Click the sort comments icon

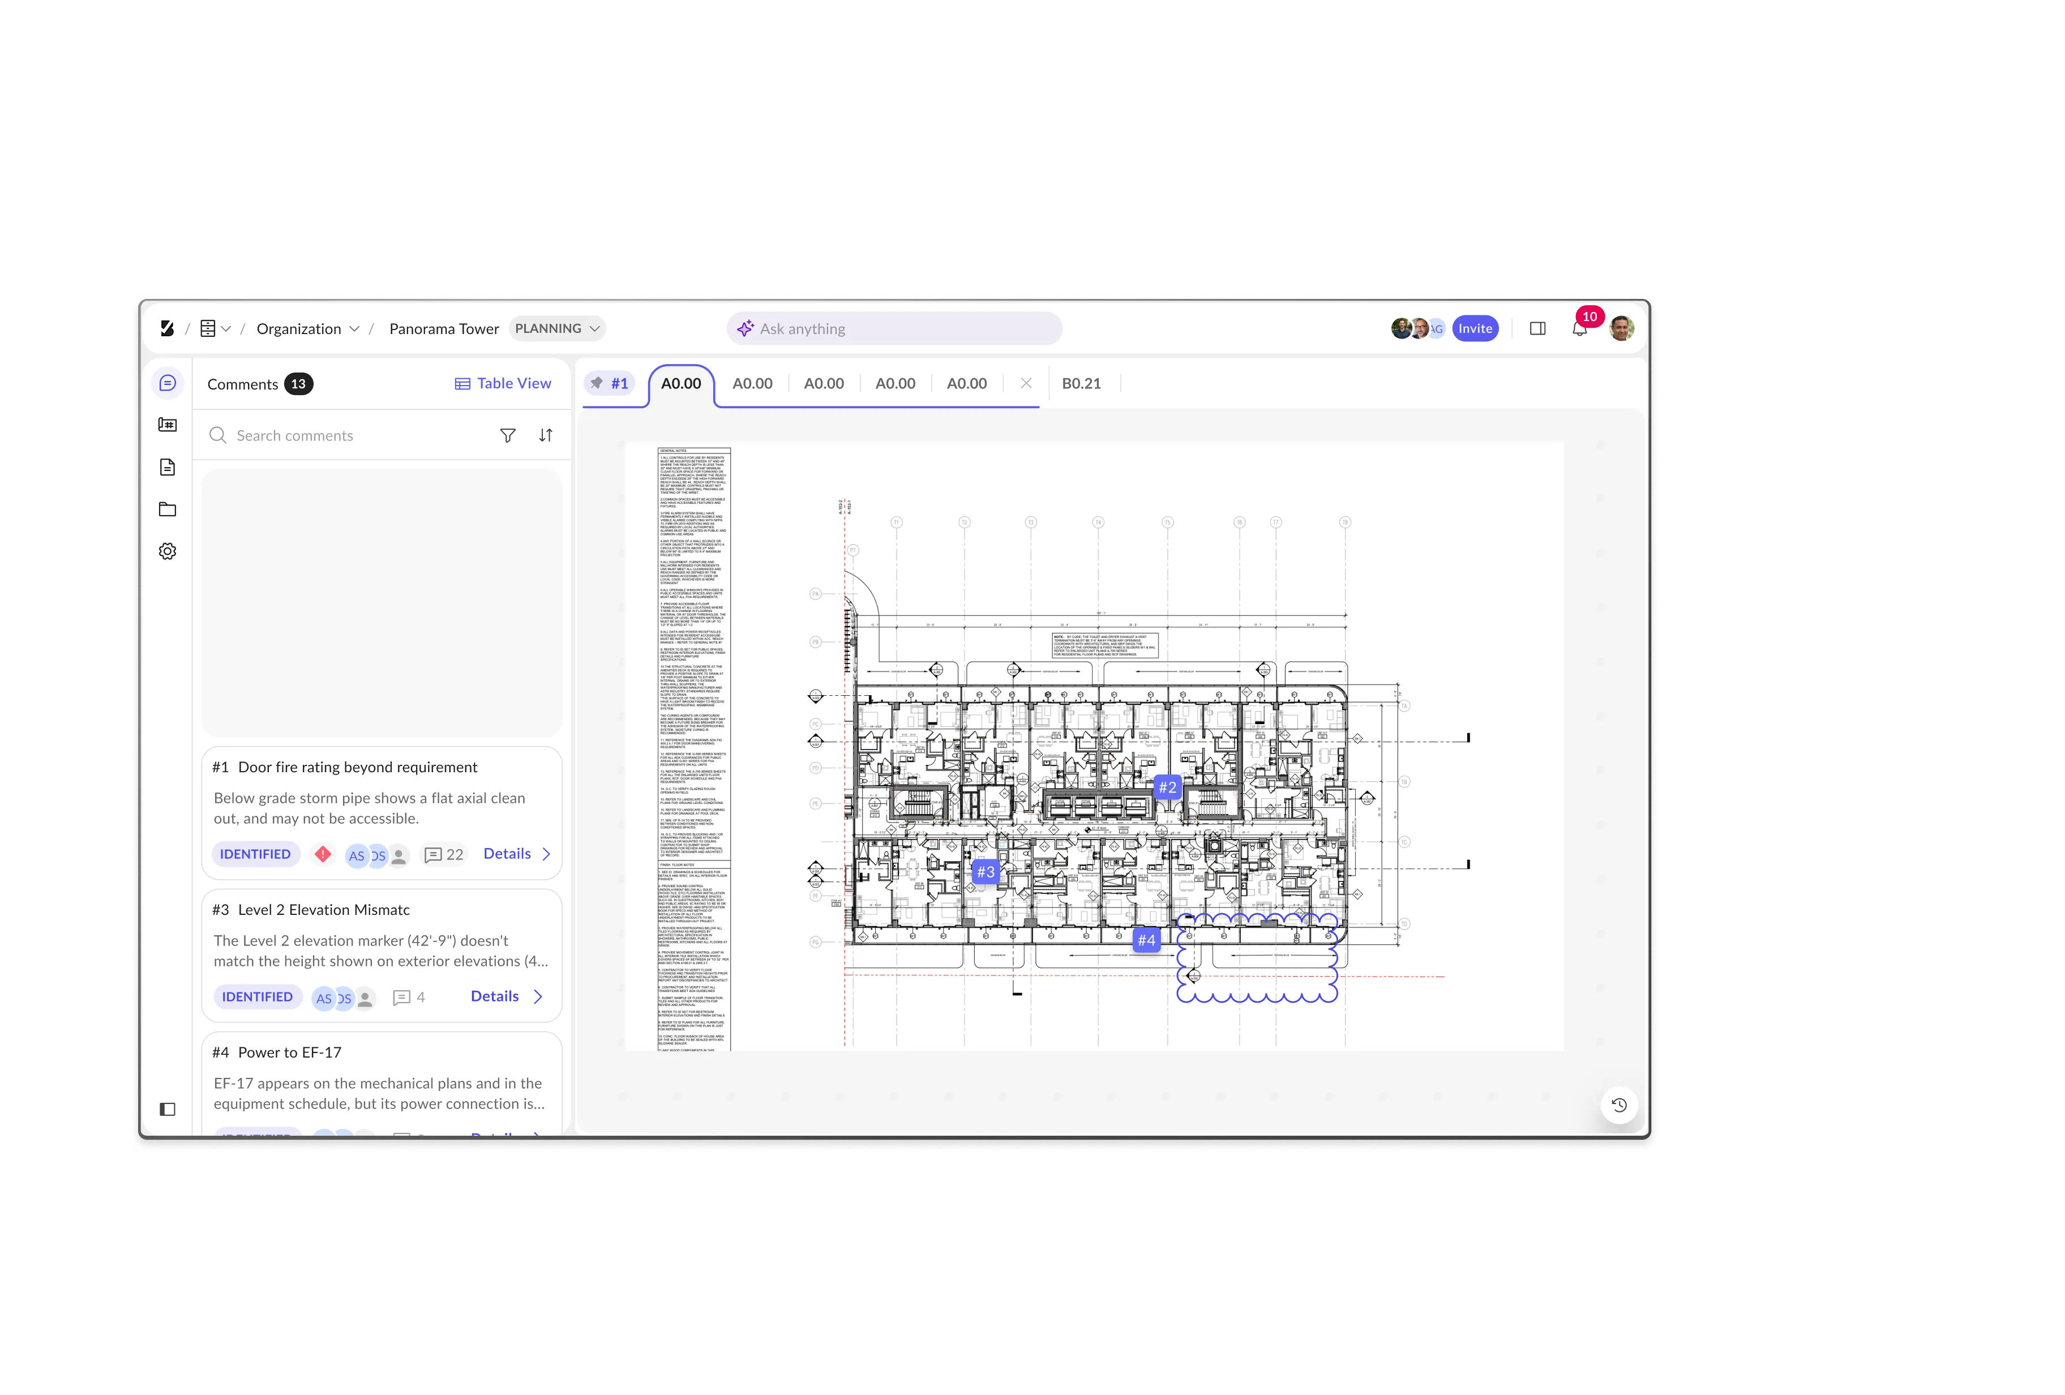pos(546,435)
